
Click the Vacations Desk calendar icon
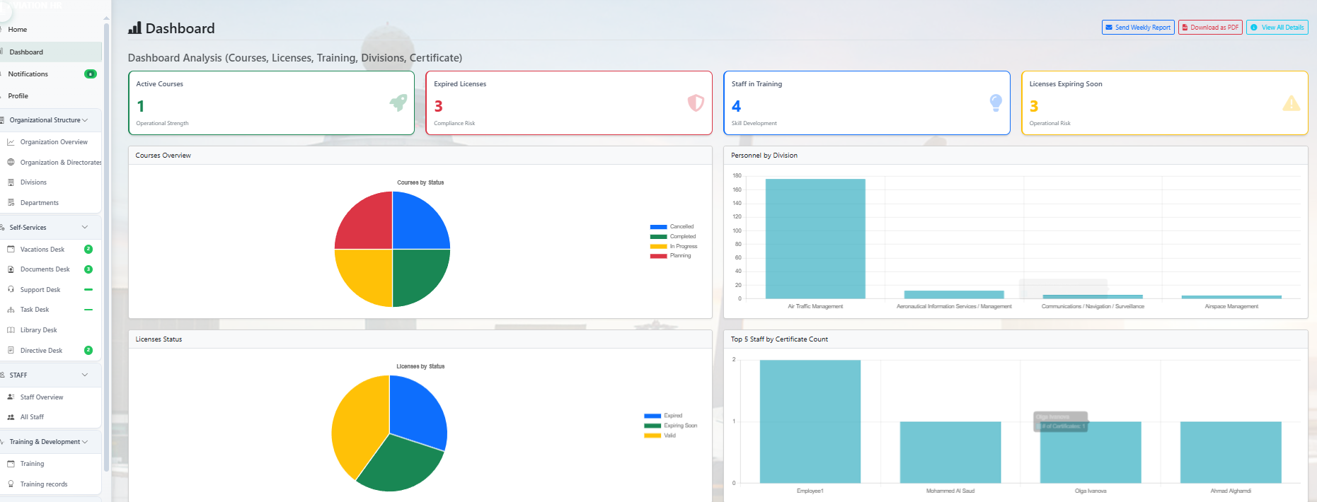(11, 250)
